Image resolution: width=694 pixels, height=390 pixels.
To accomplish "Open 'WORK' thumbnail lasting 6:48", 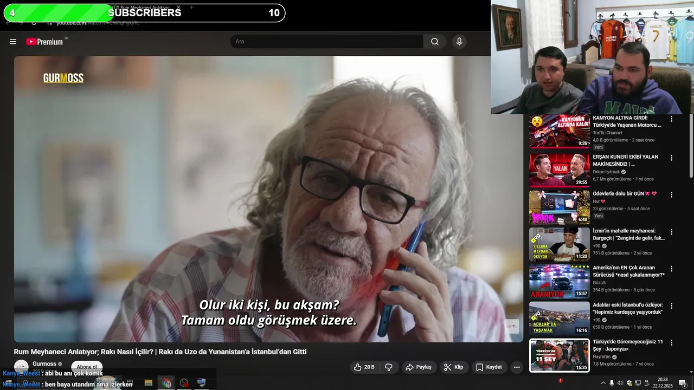I will (559, 207).
